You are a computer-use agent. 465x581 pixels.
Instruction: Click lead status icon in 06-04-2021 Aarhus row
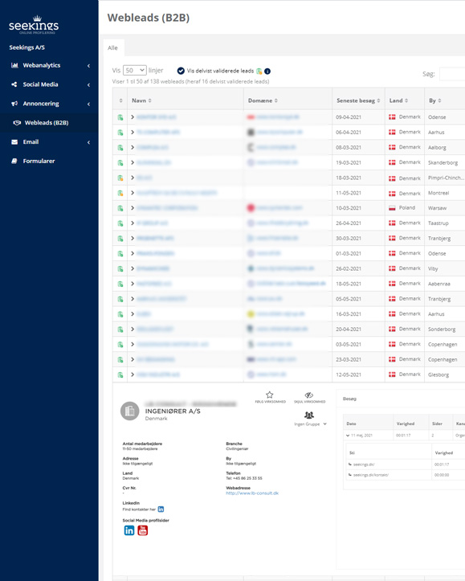[x=120, y=133]
